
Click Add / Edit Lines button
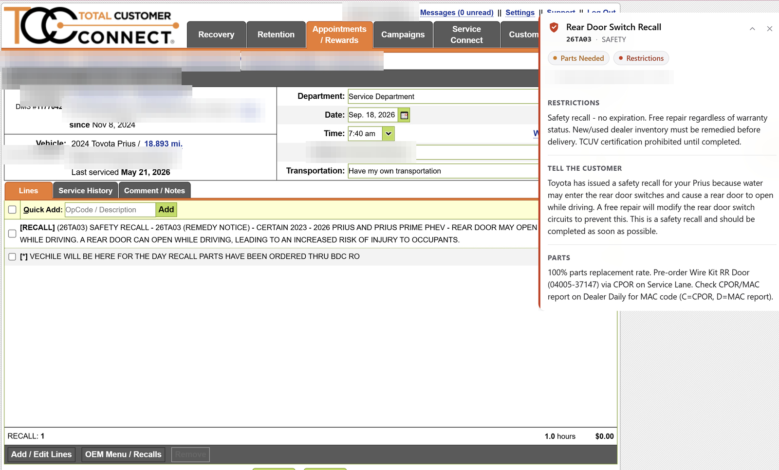click(x=41, y=454)
